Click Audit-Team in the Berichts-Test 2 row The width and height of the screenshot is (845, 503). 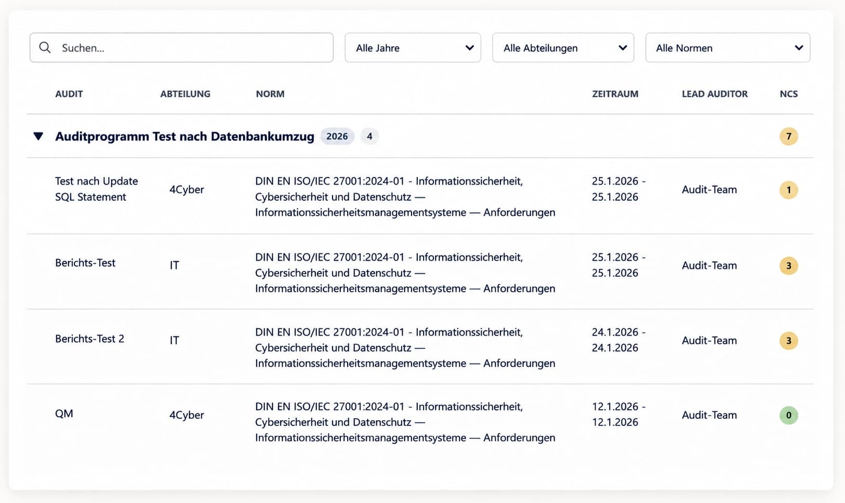coord(709,340)
